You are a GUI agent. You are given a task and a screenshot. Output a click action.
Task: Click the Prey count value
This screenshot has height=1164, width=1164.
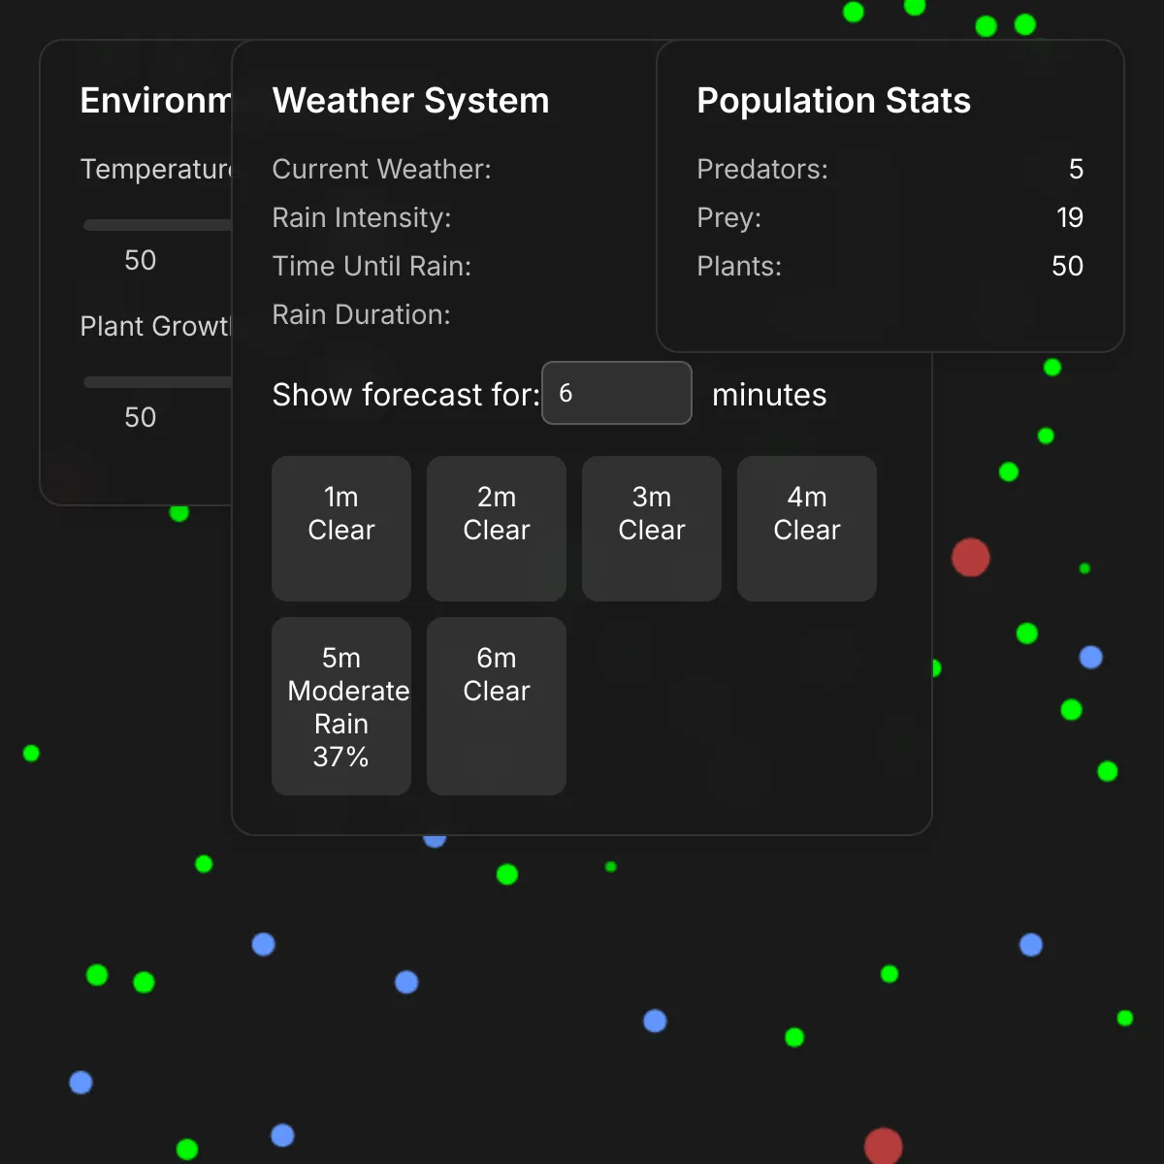(x=1070, y=217)
